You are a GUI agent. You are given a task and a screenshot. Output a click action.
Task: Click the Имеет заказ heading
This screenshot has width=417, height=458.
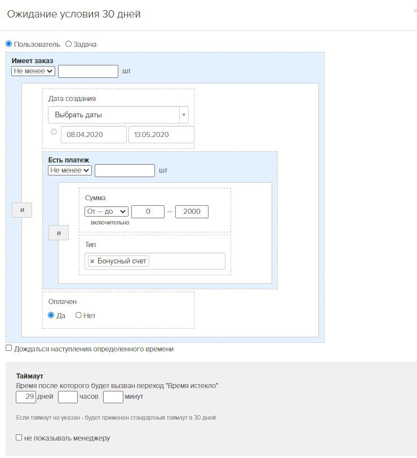click(32, 61)
